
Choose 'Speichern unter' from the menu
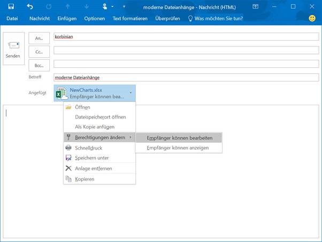(x=92, y=158)
